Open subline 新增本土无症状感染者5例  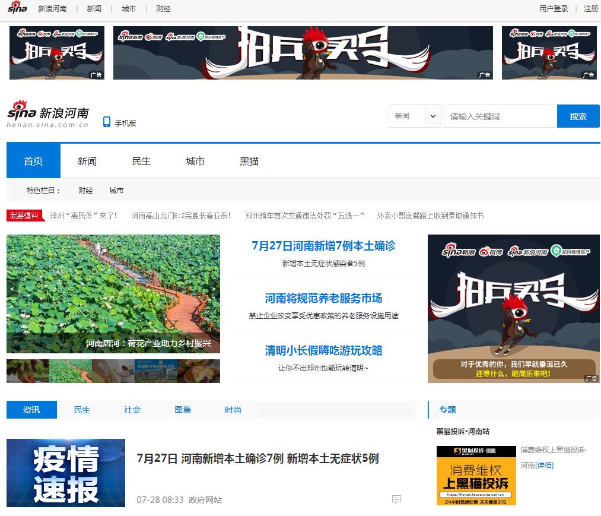(323, 263)
